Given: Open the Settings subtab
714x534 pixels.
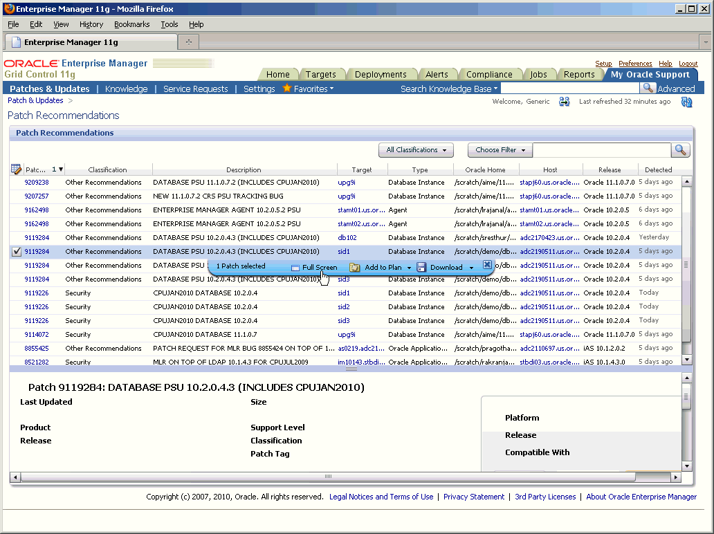Looking at the screenshot, I should coord(259,89).
